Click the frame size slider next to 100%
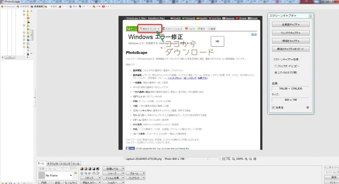This screenshot has height=184, width=339. pos(63,169)
